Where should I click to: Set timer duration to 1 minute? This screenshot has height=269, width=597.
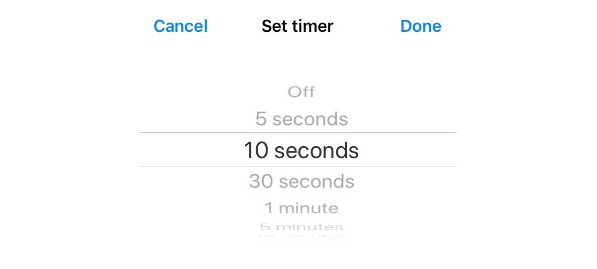tap(301, 208)
